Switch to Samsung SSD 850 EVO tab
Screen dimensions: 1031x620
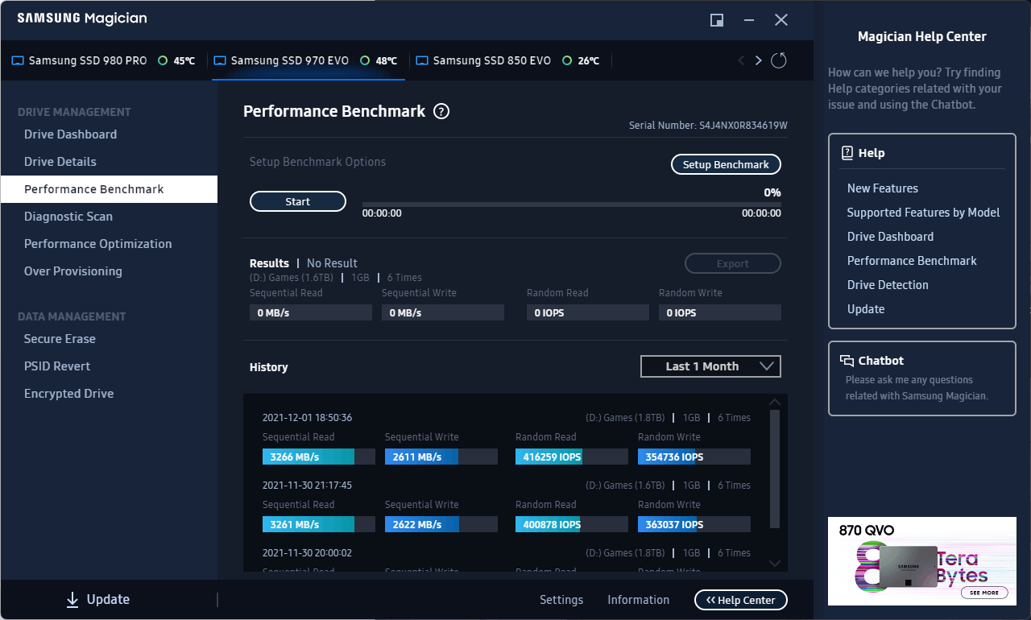coord(511,60)
